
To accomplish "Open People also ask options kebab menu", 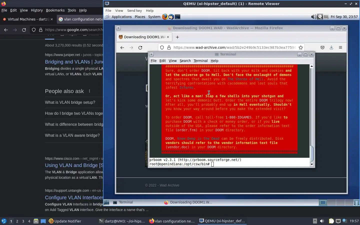I will (x=89, y=91).
